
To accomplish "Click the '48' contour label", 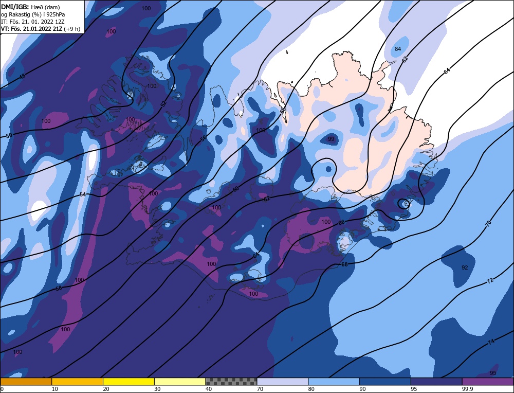I will 22,77.
